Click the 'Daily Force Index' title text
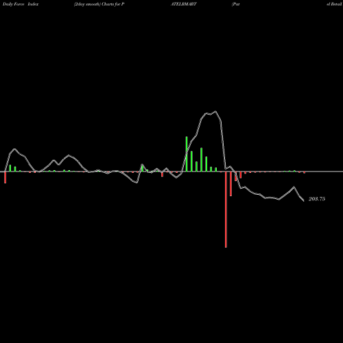Image resolution: width=343 pixels, height=343 pixels. tap(21, 4)
